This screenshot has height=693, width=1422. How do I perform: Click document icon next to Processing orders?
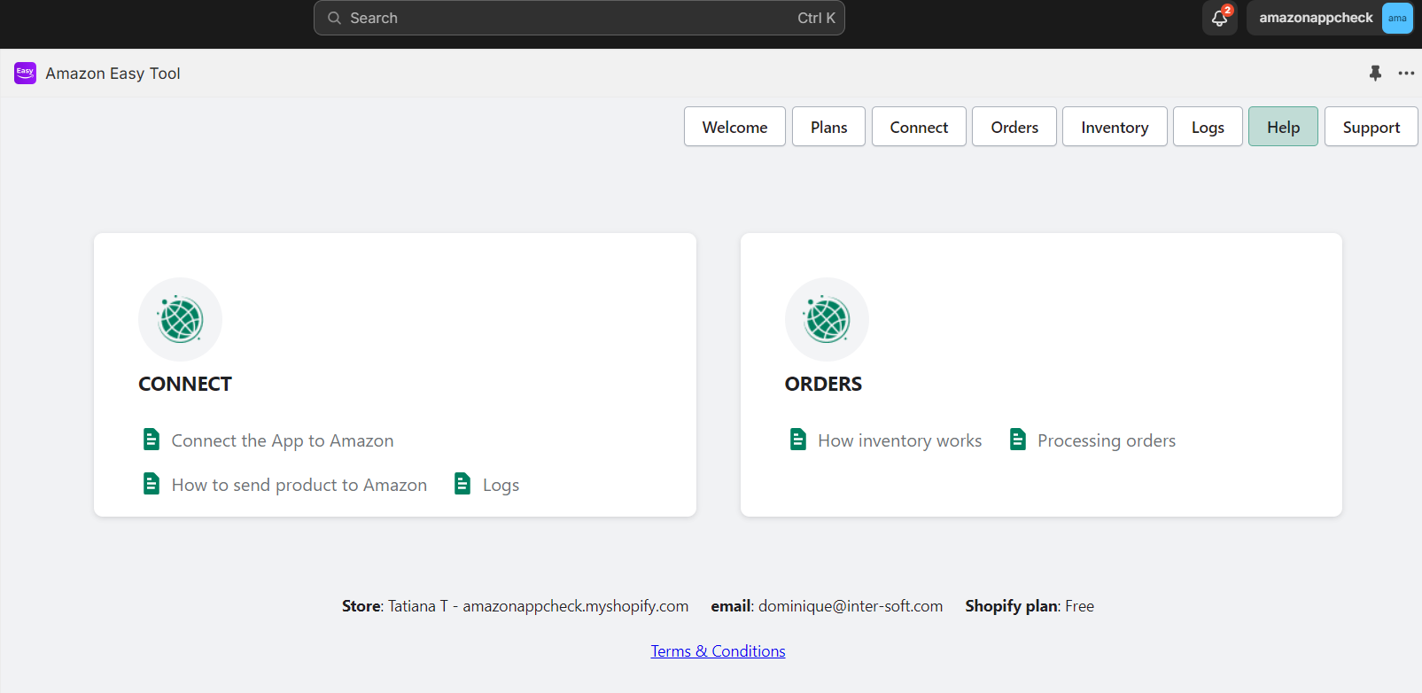(1018, 440)
